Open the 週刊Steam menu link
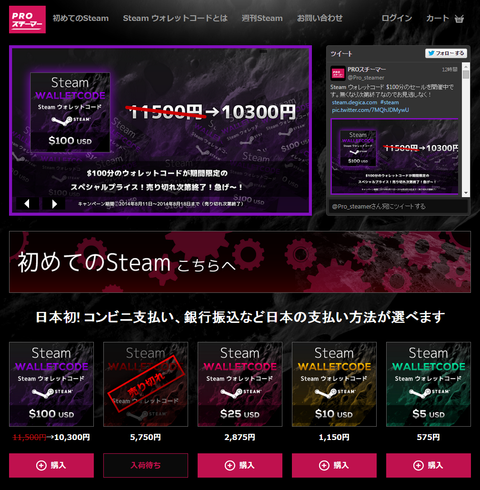Viewport: 480px width, 490px height. [262, 18]
